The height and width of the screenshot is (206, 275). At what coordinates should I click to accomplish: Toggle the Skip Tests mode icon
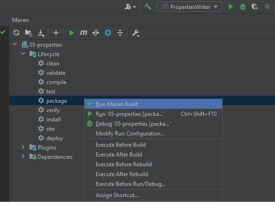(96, 33)
